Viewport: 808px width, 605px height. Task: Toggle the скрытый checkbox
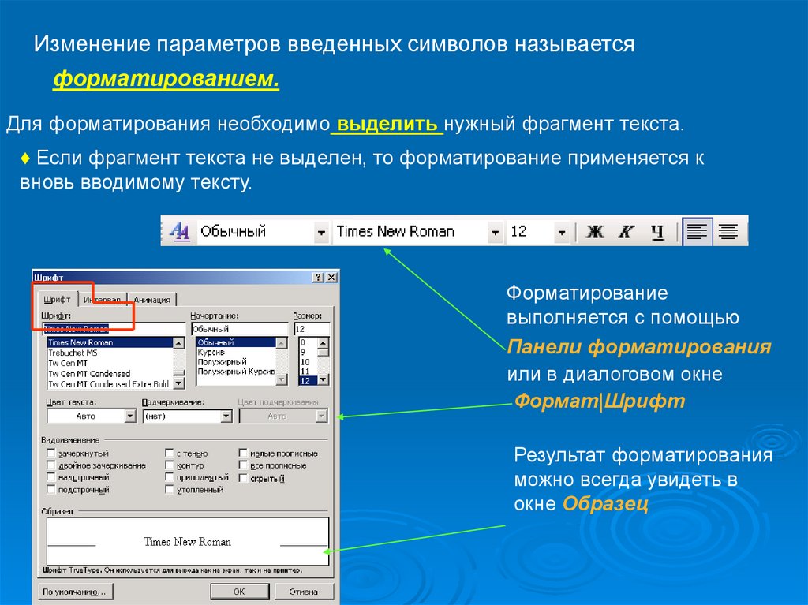tap(244, 478)
